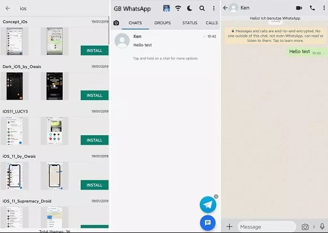328x233 pixels.
Task: Start a new chat with blue button
Action: point(208,223)
